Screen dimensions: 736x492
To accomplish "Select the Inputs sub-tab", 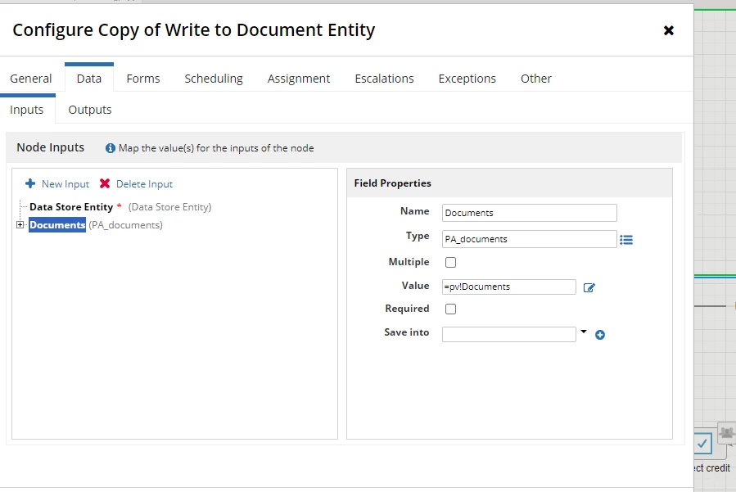I will 27,110.
